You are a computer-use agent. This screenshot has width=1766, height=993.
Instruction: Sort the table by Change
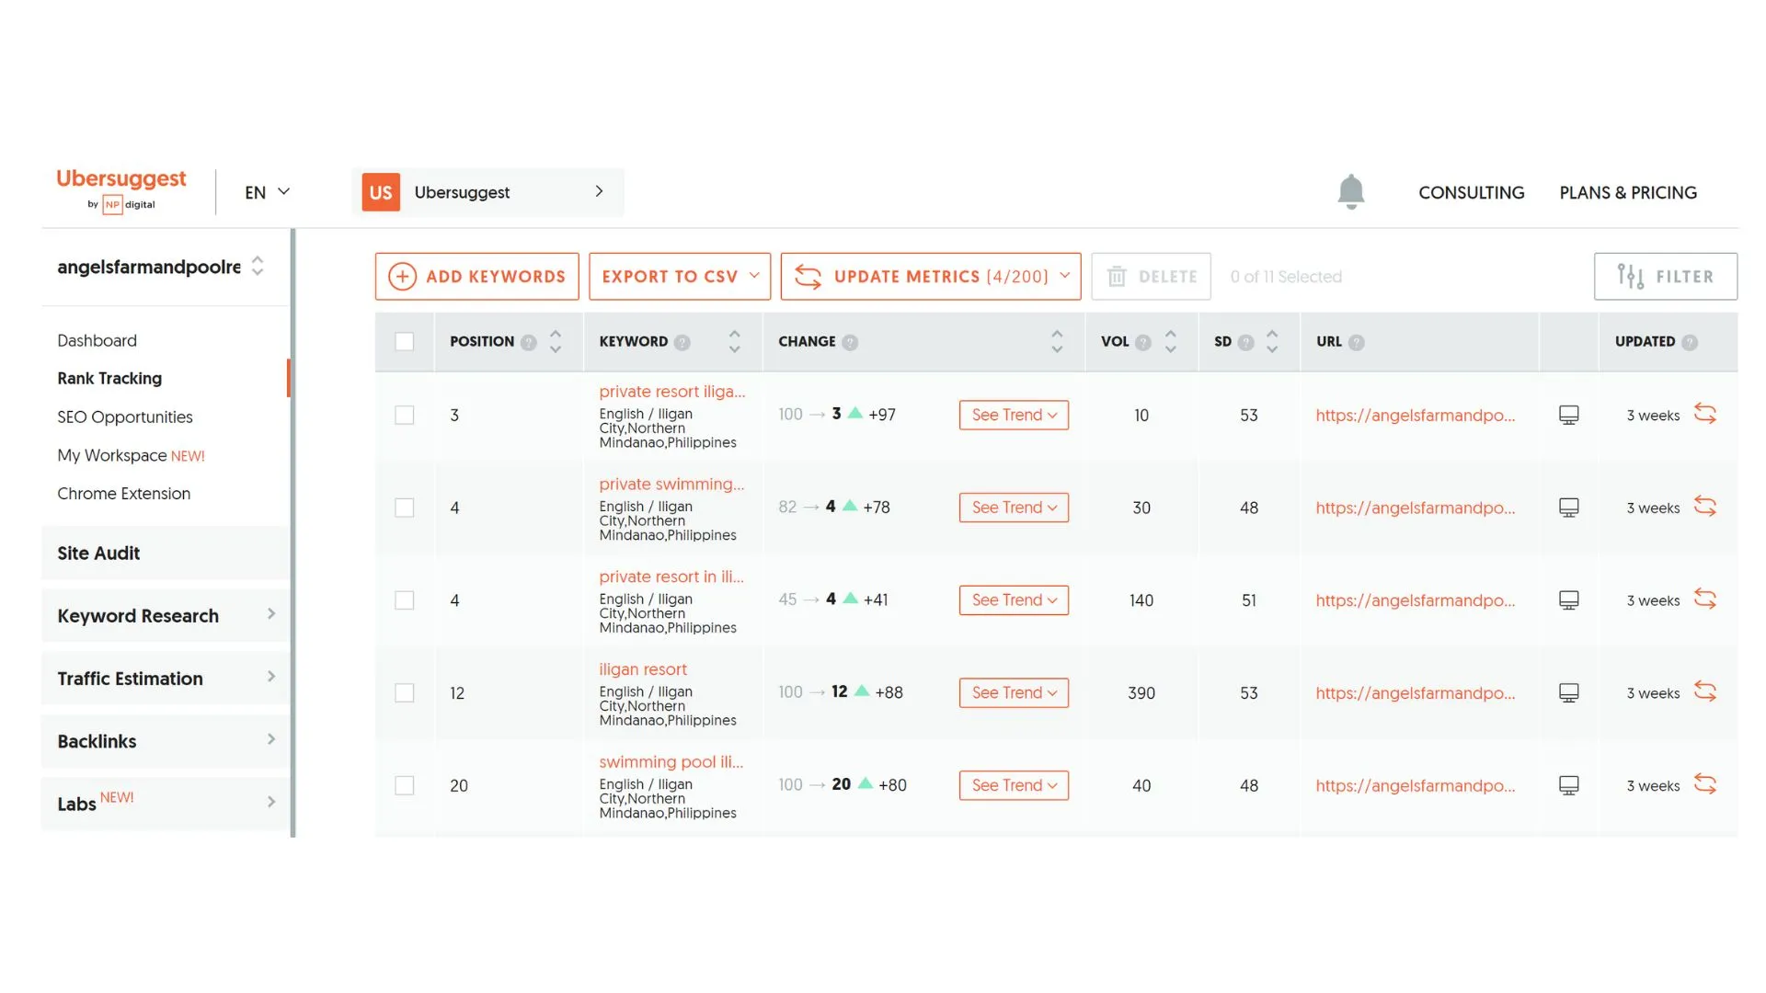[x=1057, y=341]
